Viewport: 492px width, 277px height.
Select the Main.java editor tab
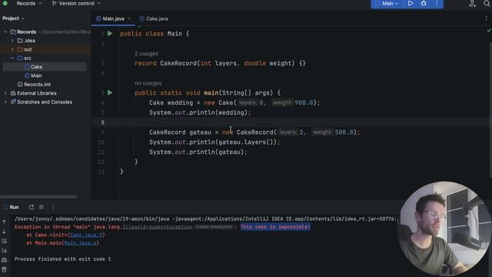click(113, 18)
